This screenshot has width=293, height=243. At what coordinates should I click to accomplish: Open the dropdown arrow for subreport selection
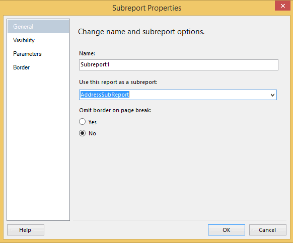coord(272,95)
